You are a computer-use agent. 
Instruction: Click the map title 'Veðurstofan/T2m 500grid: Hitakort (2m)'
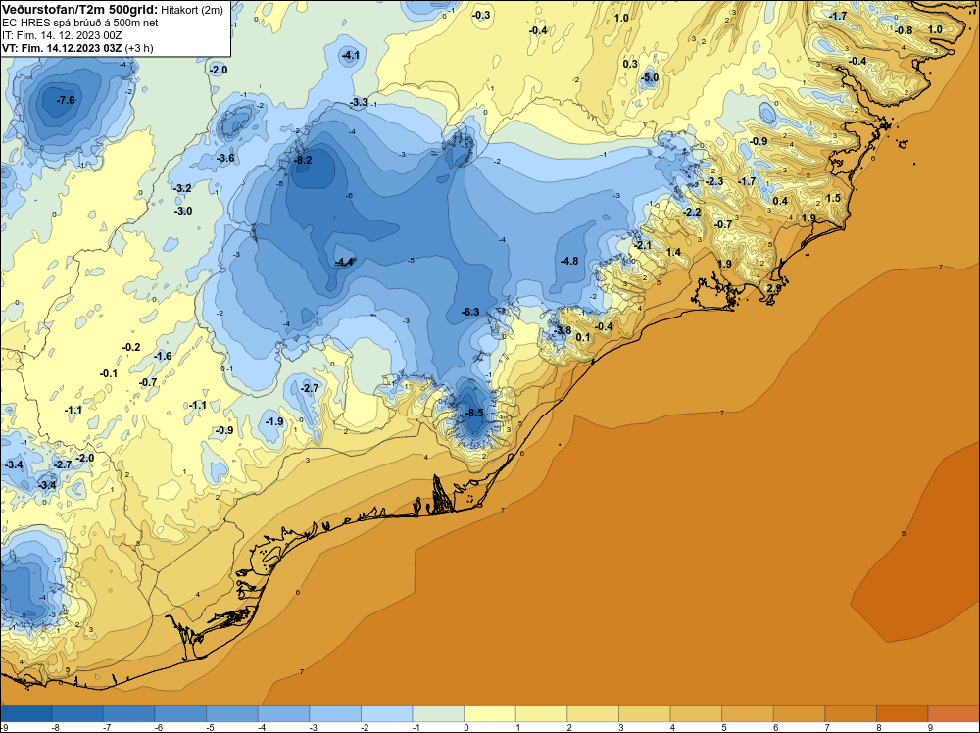click(113, 10)
